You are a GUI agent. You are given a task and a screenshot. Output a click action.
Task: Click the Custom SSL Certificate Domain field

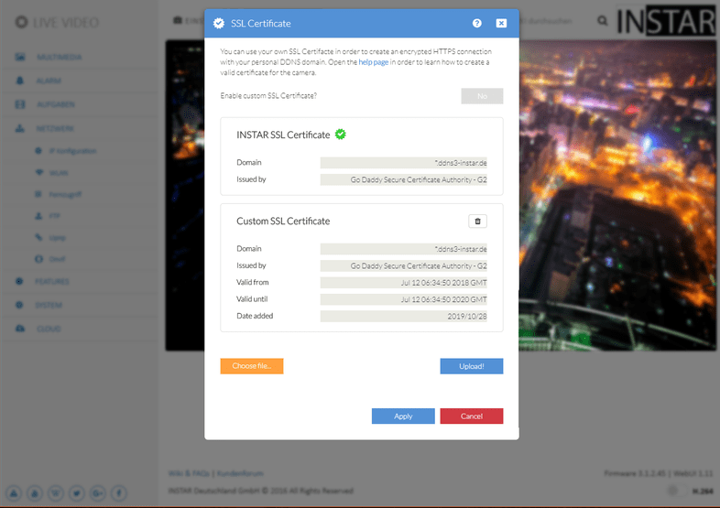[404, 249]
